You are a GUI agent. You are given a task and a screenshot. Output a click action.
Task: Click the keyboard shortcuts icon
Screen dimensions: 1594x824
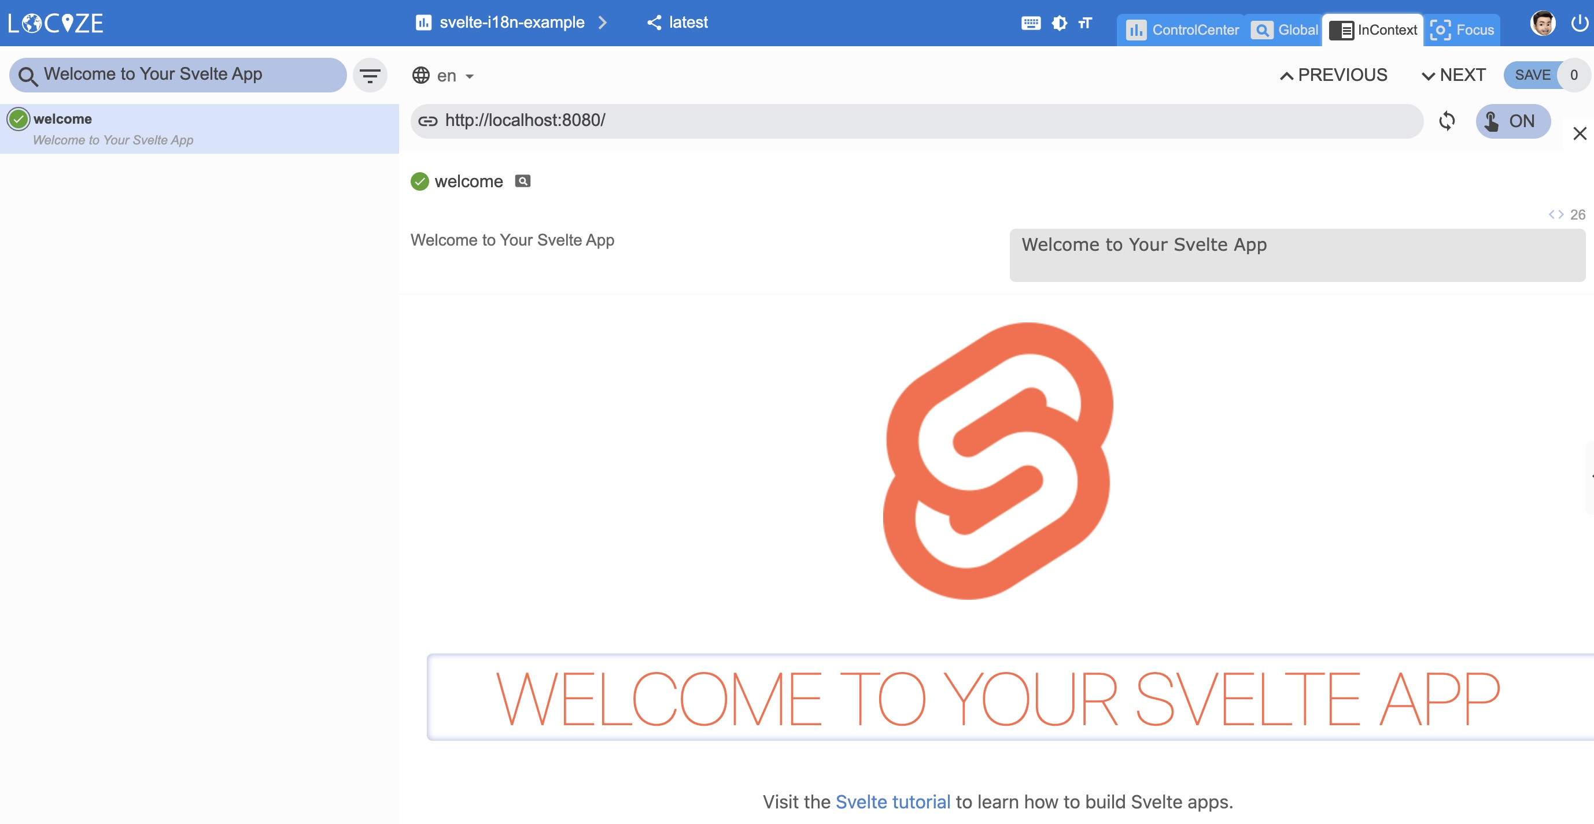pos(1030,24)
